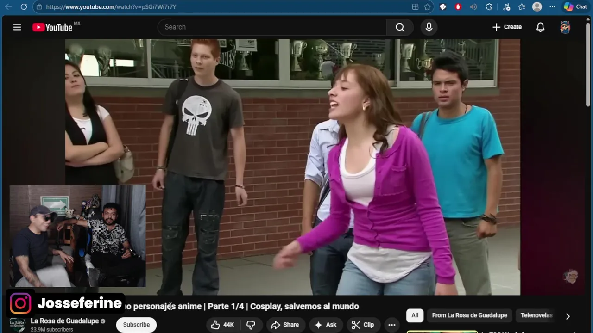Open the browser profile avatar
This screenshot has height=333, width=593.
click(537, 7)
